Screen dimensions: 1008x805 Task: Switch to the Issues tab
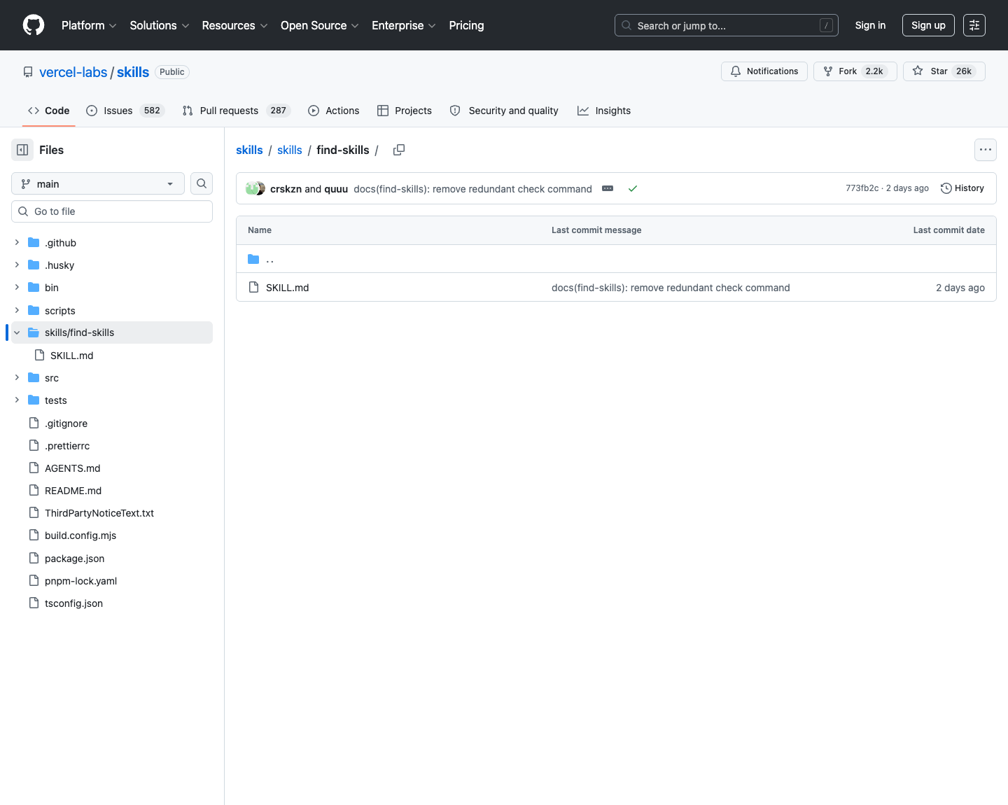click(x=125, y=111)
